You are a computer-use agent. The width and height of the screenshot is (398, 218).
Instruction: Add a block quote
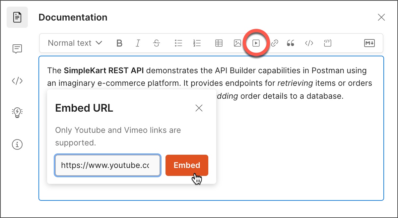(x=291, y=43)
